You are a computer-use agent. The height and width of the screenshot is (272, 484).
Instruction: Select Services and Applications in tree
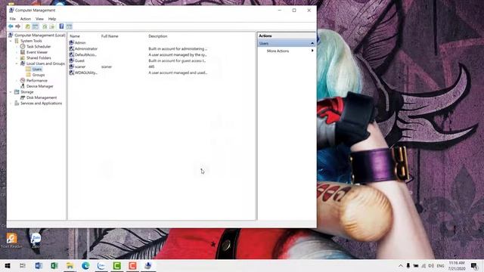pyautogui.click(x=41, y=104)
